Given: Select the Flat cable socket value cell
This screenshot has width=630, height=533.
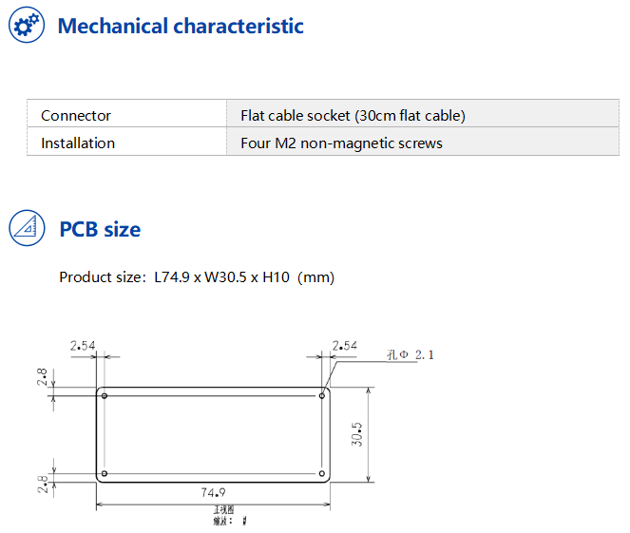Looking at the screenshot, I should pyautogui.click(x=353, y=116).
